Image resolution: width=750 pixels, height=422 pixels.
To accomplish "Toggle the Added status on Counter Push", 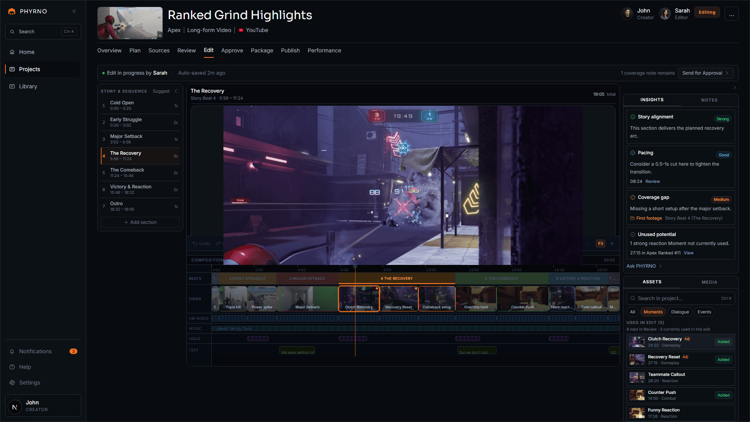I will (x=723, y=395).
